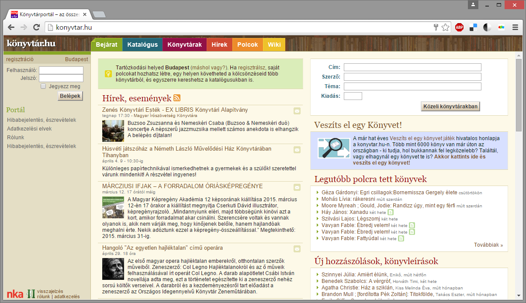Click envelope icon for Húsvéti játszóház news
The width and height of the screenshot is (526, 303).
(x=297, y=150)
